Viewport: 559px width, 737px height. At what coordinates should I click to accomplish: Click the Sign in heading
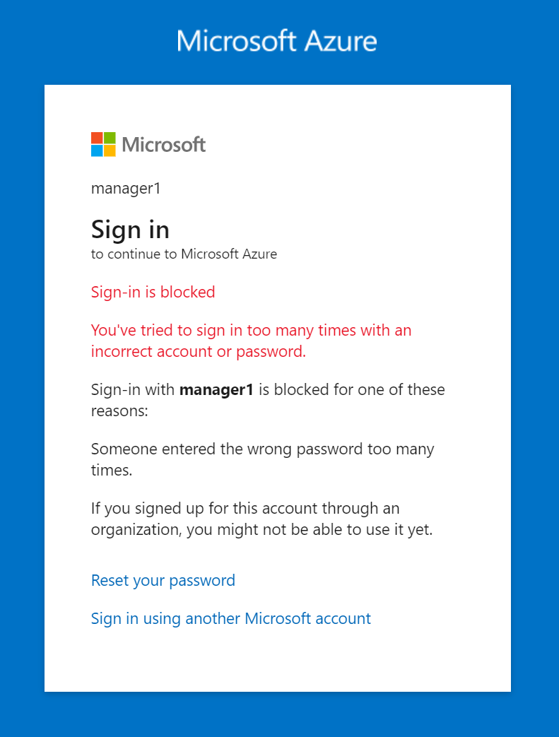(130, 230)
